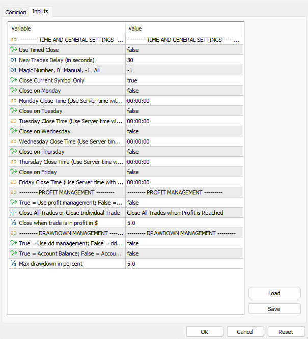The height and width of the screenshot is (339, 308).
Task: Edit the Thursday Close Time value
Action: click(184, 162)
